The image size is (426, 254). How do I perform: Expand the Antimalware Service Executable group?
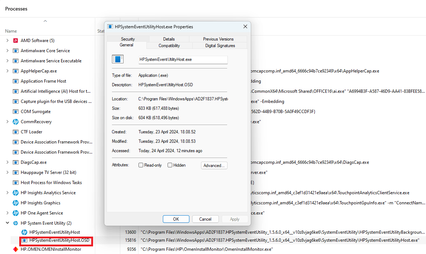(x=7, y=61)
